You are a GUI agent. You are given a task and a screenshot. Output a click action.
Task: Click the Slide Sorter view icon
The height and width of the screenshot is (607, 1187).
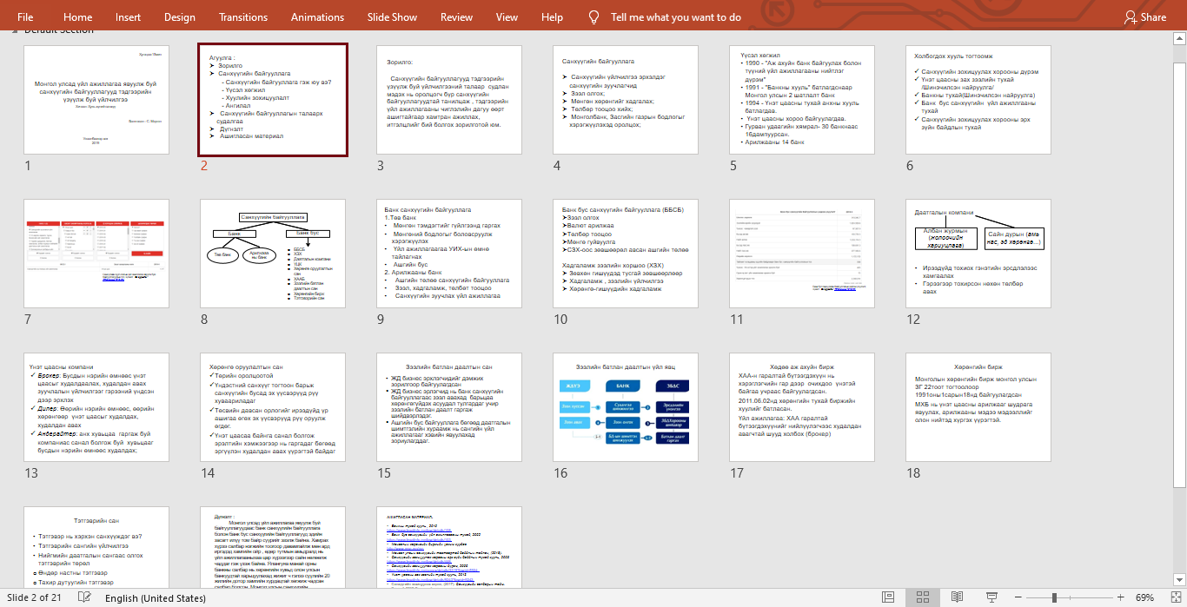click(x=923, y=597)
